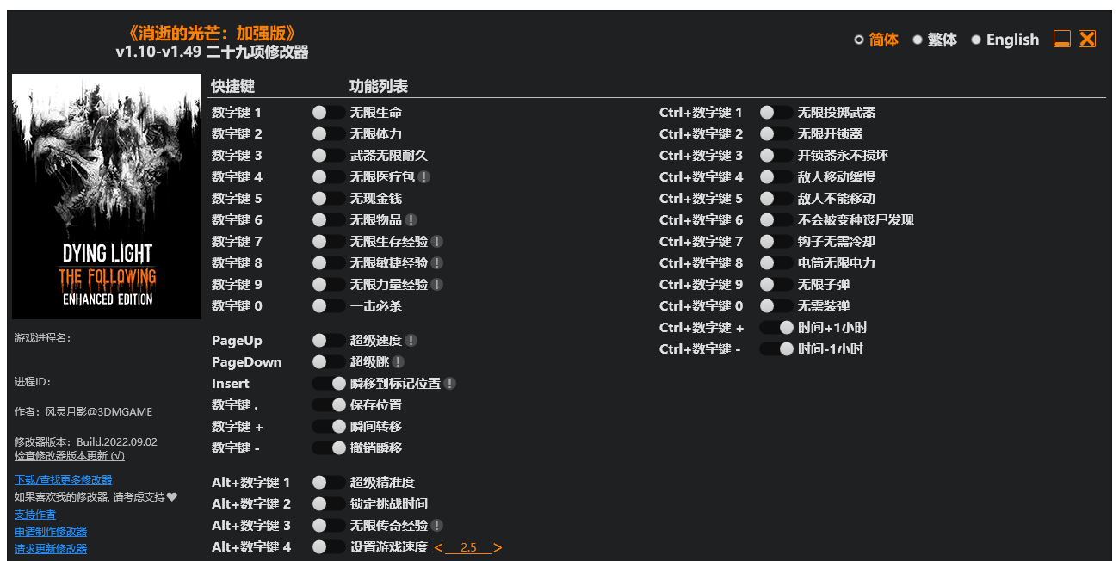Click info icon beside 无限传奇经验

click(437, 526)
